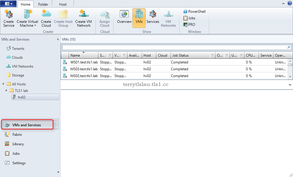Image resolution: width=293 pixels, height=177 pixels.
Task: Expand the workspace buttons overflow arrow
Action: point(58,172)
